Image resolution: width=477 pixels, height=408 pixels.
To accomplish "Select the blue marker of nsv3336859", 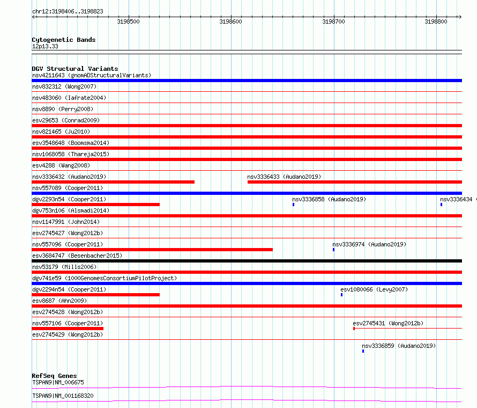I will [x=363, y=351].
